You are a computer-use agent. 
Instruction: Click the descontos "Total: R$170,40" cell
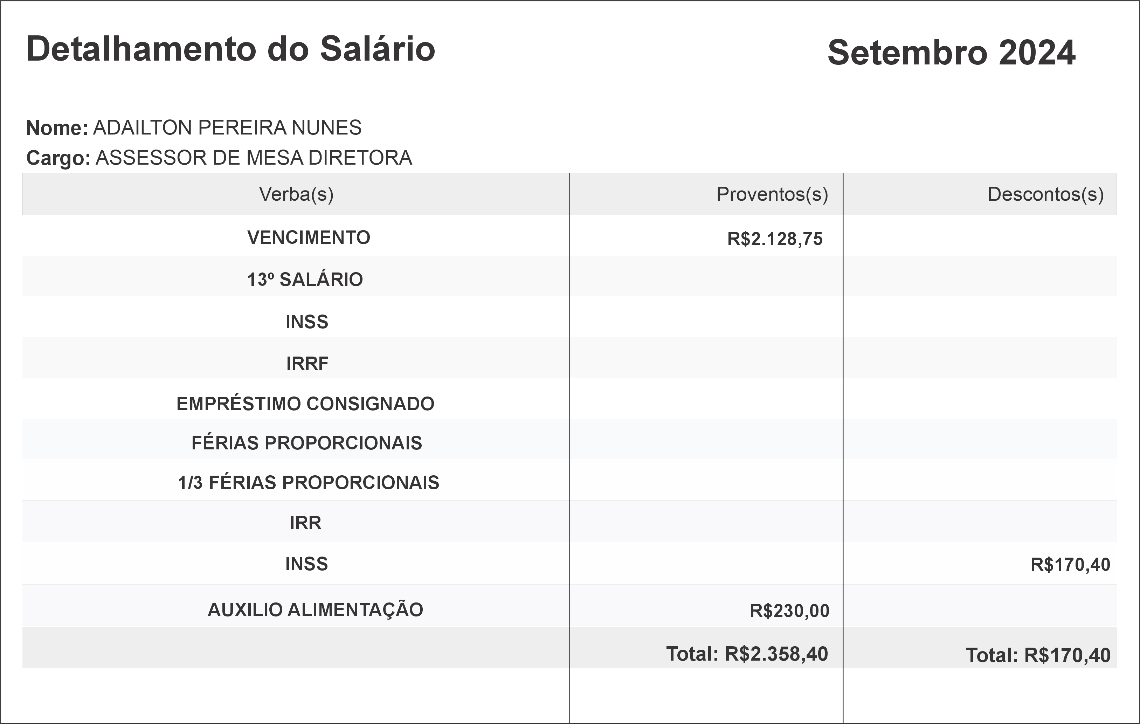(x=1038, y=655)
